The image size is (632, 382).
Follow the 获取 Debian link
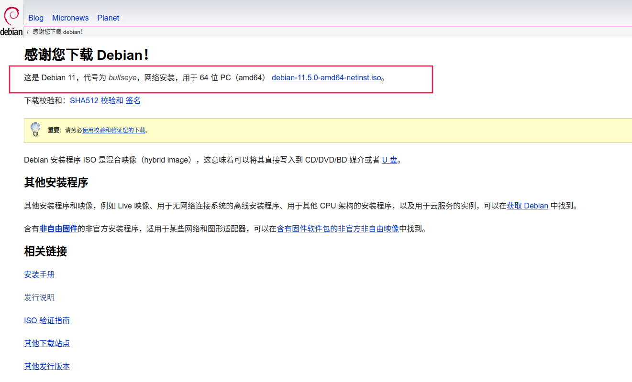[x=528, y=206]
